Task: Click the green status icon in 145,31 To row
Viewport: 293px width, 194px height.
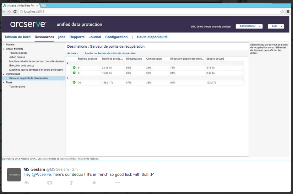Action: (x=74, y=82)
